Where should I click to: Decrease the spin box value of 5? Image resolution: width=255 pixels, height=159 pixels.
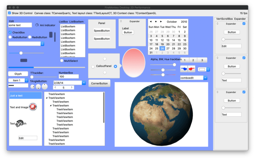click(x=55, y=87)
